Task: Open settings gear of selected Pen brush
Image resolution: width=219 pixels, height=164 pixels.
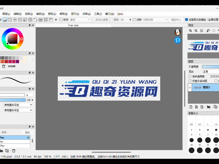Action: [28, 138]
